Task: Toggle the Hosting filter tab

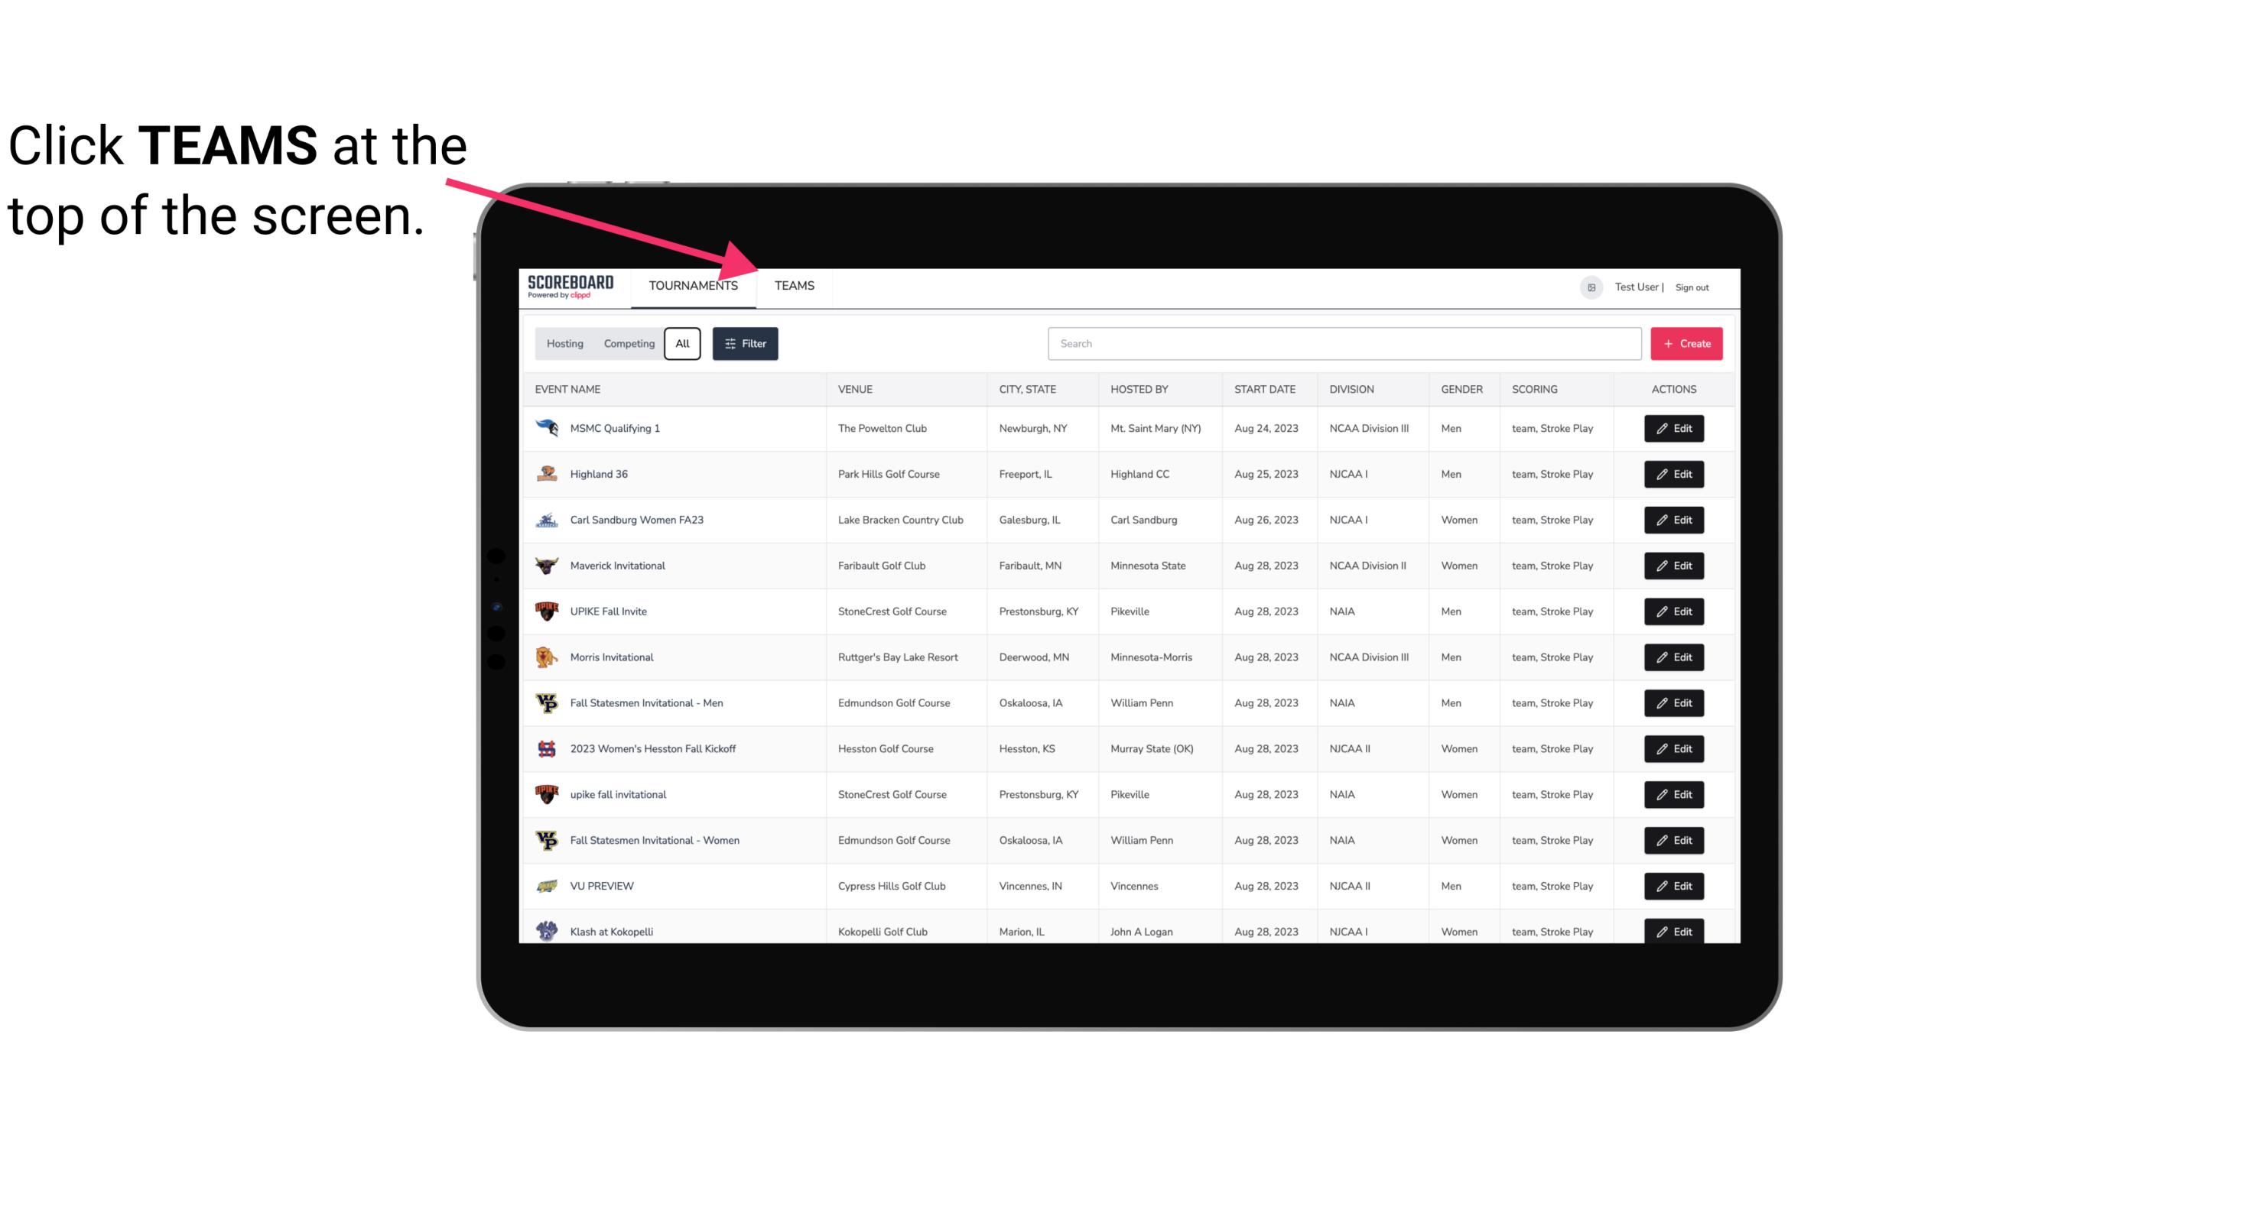Action: tap(566, 344)
